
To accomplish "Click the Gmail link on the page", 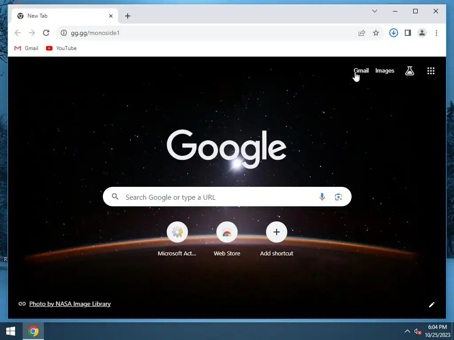I will tap(361, 70).
